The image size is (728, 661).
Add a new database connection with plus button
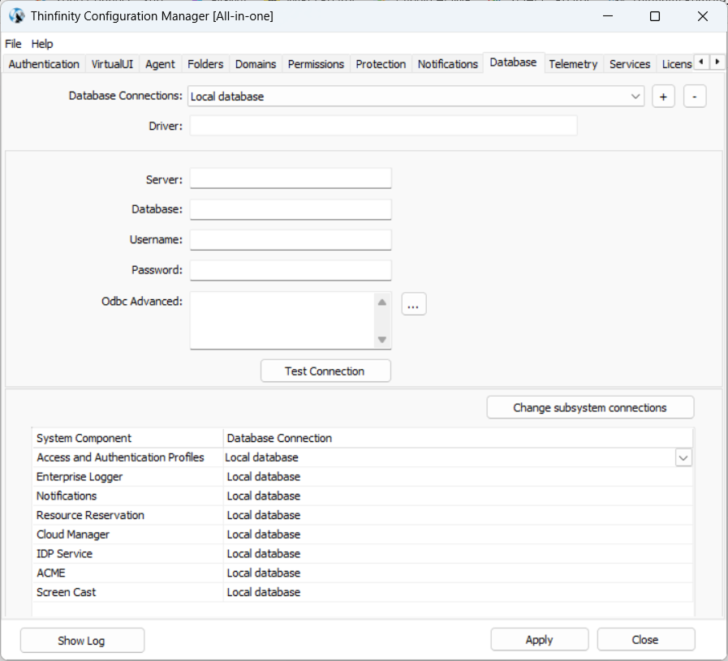point(663,97)
